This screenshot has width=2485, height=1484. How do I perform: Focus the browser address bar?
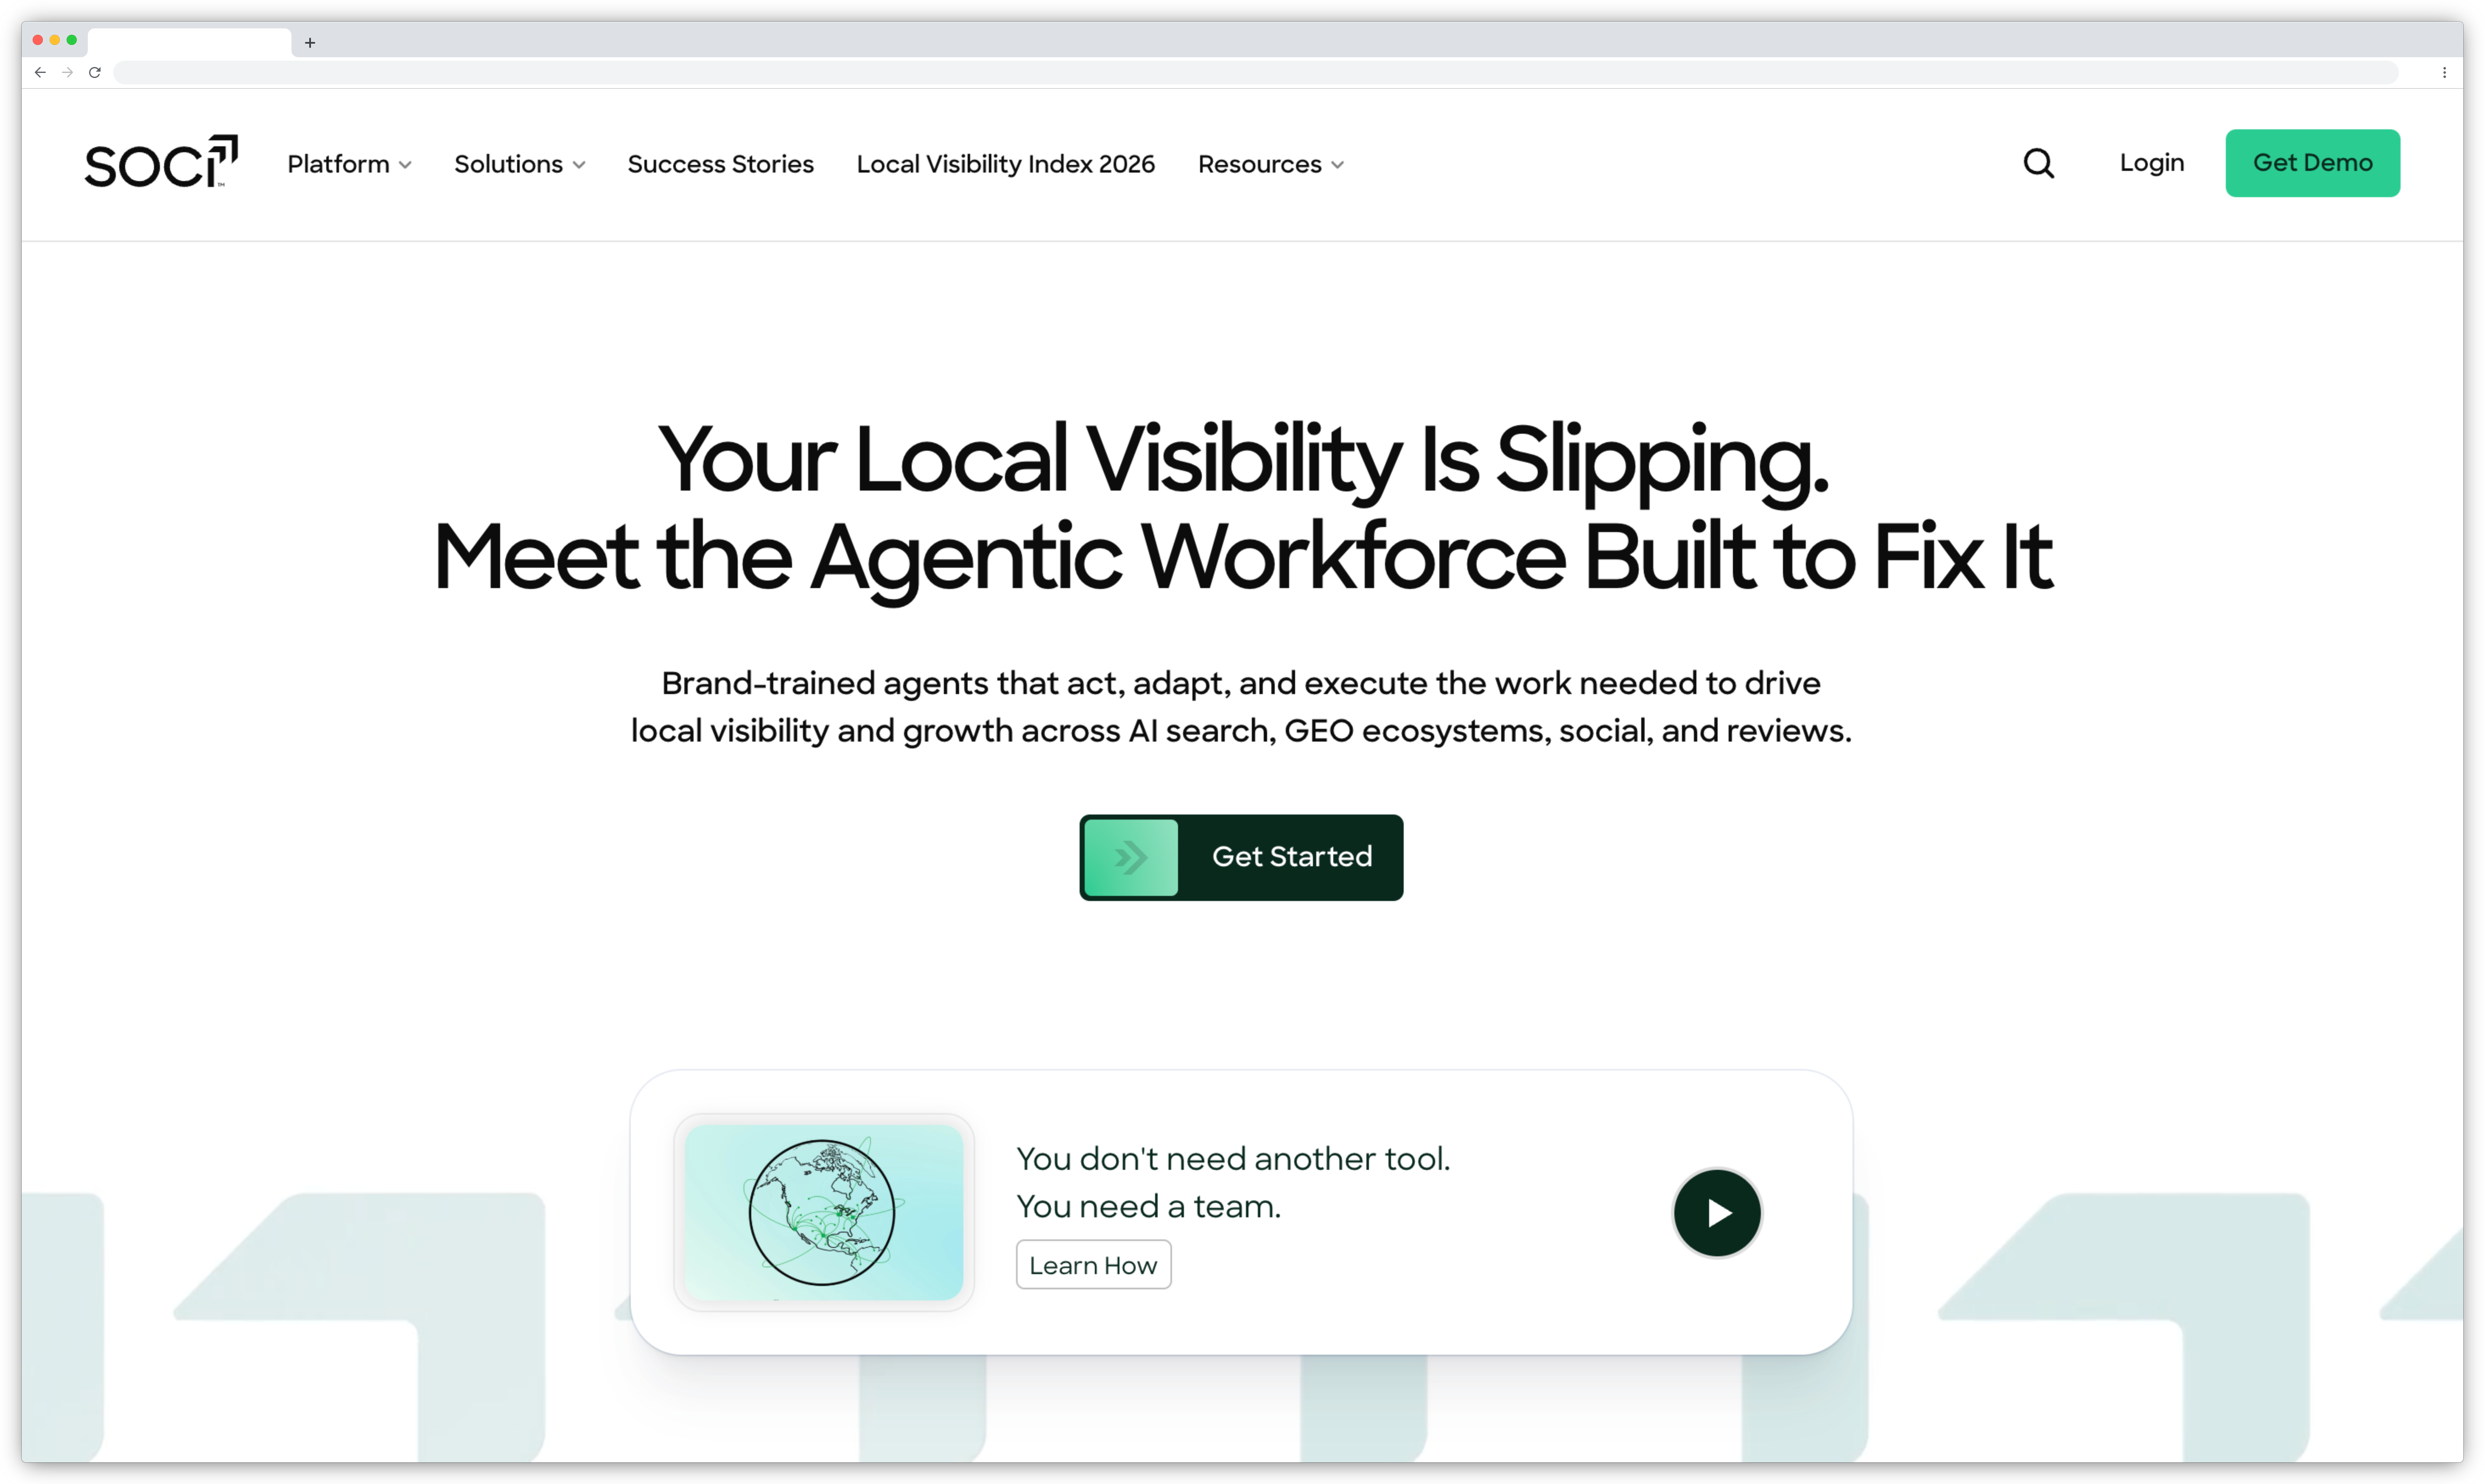[x=1256, y=72]
